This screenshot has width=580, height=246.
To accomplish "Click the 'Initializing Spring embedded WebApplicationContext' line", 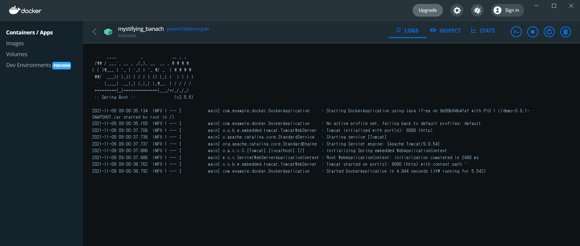I will pyautogui.click(x=269, y=151).
